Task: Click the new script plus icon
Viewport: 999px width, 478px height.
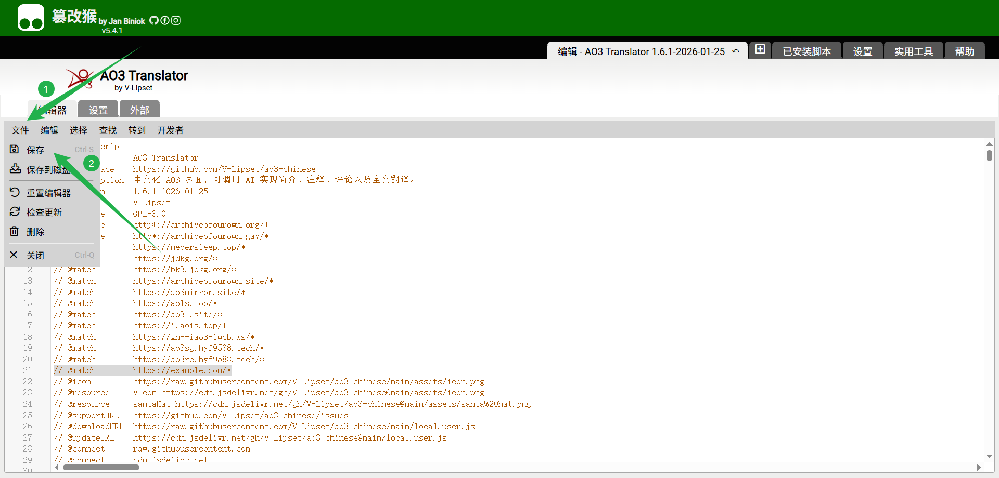Action: (760, 49)
